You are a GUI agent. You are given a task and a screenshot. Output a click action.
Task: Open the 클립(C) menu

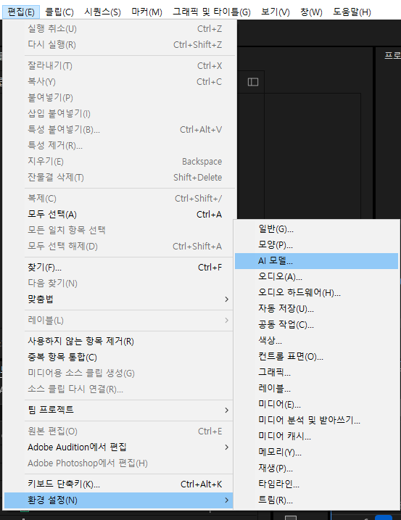coord(59,12)
